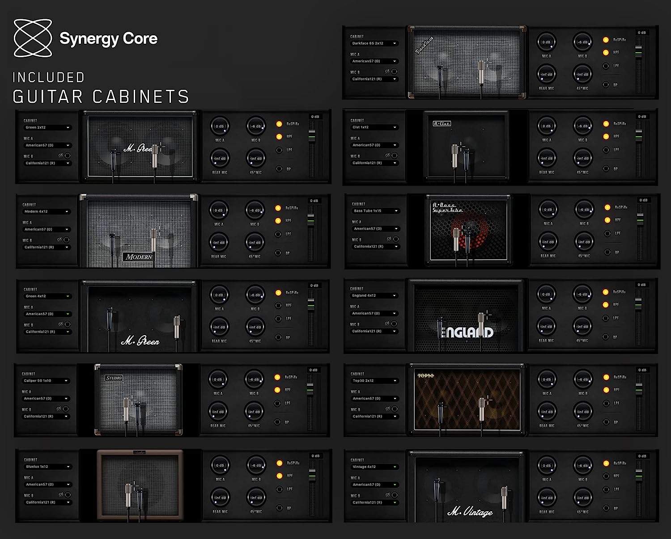The image size is (671, 539).
Task: Click the output level fader on England 4x12
Action: [x=638, y=305]
